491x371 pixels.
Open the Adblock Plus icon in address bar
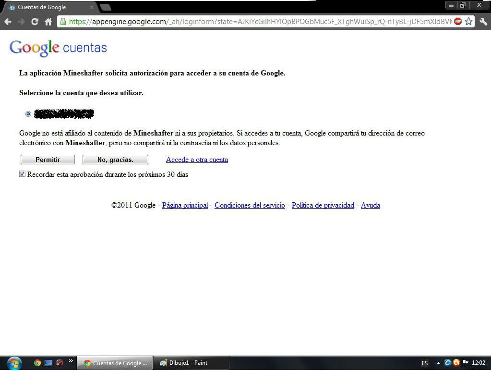coord(458,21)
